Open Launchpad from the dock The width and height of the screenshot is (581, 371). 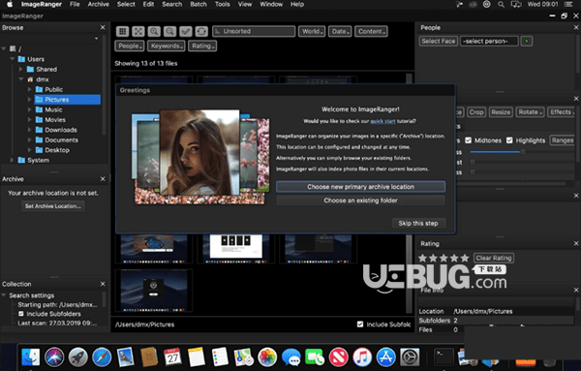(x=77, y=356)
